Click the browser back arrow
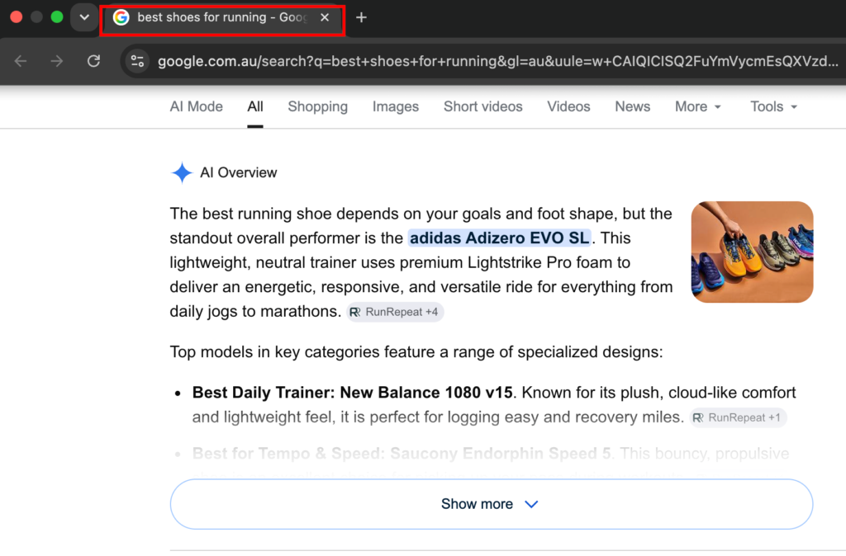The height and width of the screenshot is (556, 846). pyautogui.click(x=21, y=61)
